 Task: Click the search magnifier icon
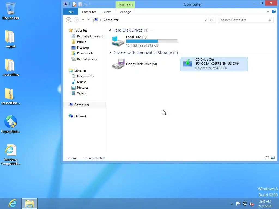[269, 20]
